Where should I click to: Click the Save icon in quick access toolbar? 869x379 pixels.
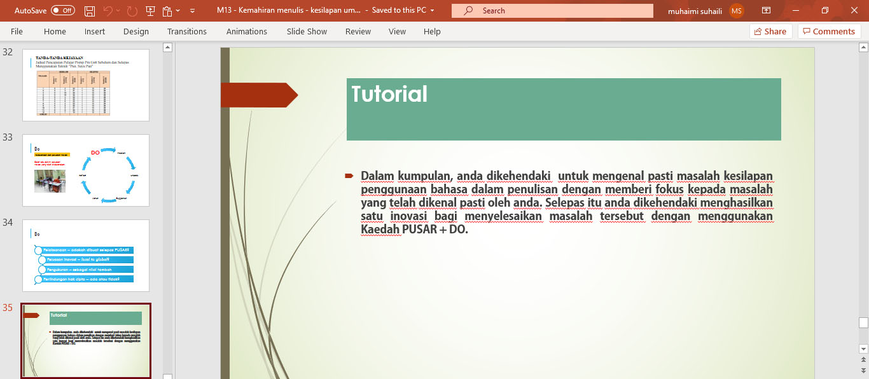[x=90, y=11]
